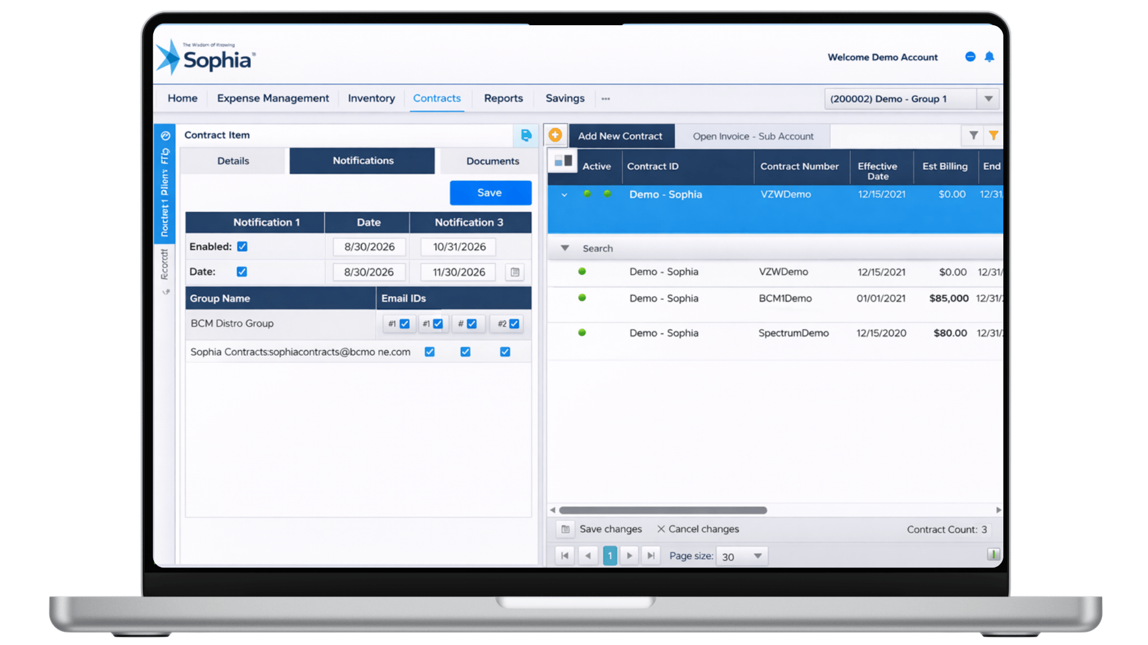Open the Reports menu
1148x645 pixels.
(x=503, y=98)
